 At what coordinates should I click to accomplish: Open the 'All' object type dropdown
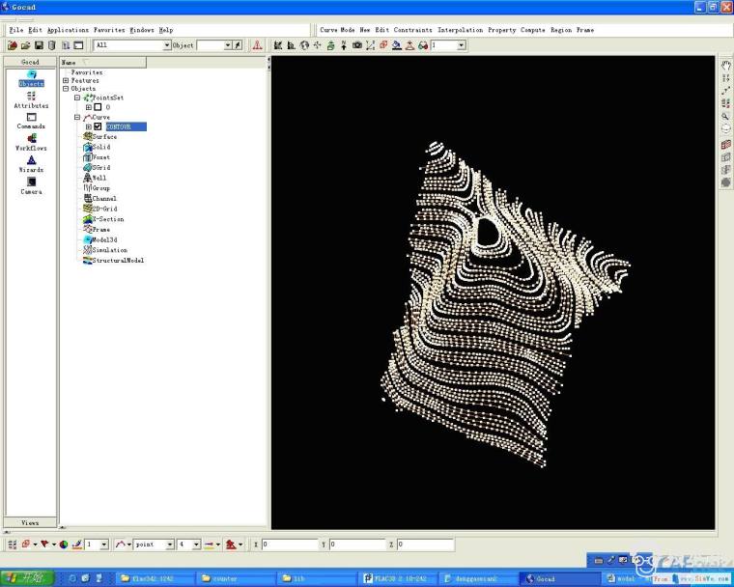[x=166, y=45]
